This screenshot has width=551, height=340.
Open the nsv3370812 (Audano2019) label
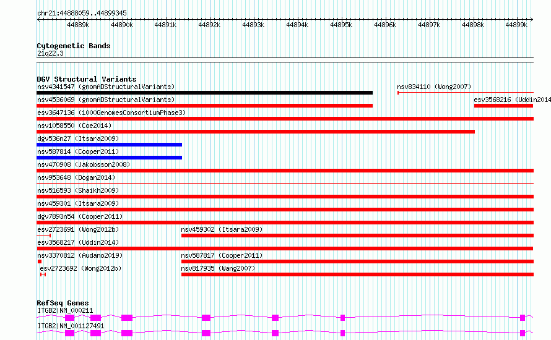pyautogui.click(x=80, y=255)
